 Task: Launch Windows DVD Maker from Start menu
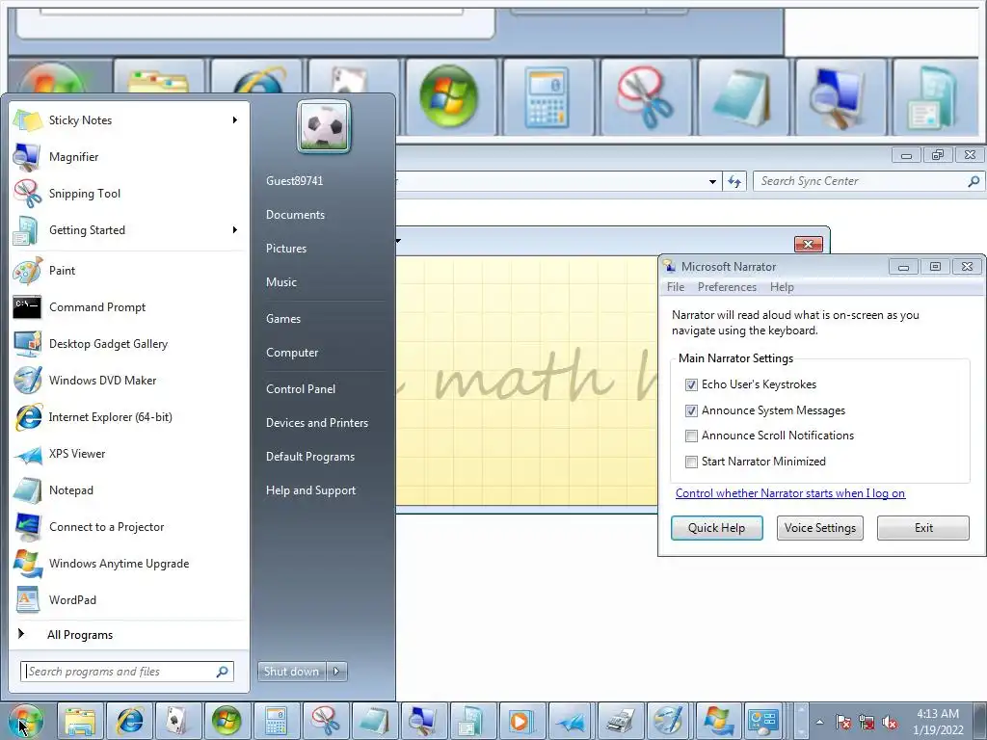pos(128,380)
